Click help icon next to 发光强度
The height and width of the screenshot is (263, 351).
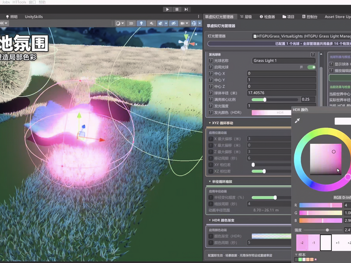pos(211,106)
